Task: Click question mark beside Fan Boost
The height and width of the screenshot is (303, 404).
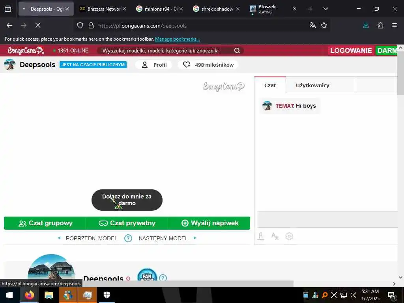Action: 163,278
